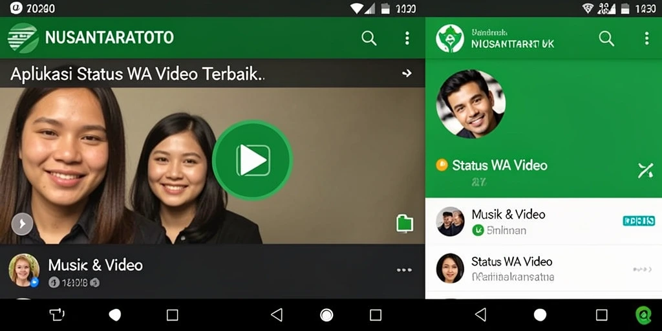662x331 pixels.
Task: Tap the first square nav button
Action: coord(172,315)
